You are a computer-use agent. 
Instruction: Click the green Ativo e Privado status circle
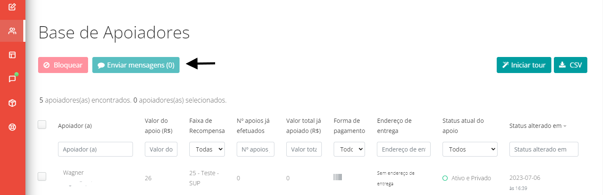pyautogui.click(x=445, y=178)
